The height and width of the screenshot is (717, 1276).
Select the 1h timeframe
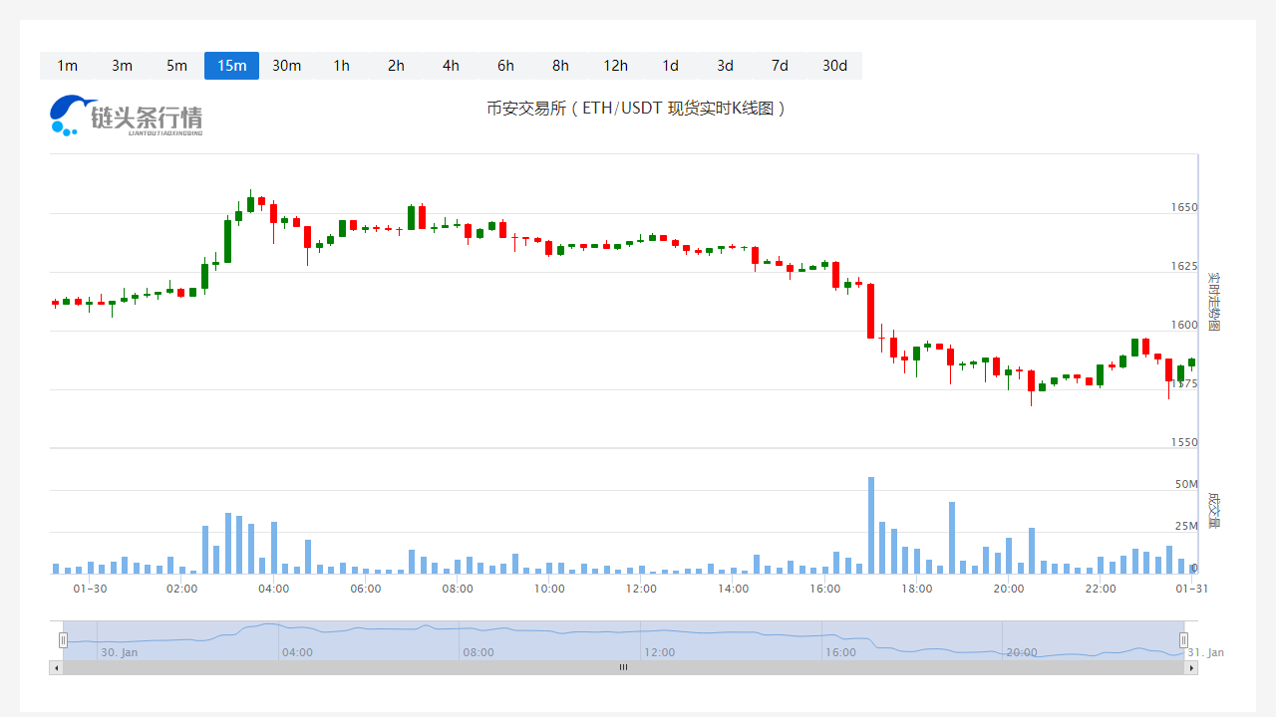[341, 66]
